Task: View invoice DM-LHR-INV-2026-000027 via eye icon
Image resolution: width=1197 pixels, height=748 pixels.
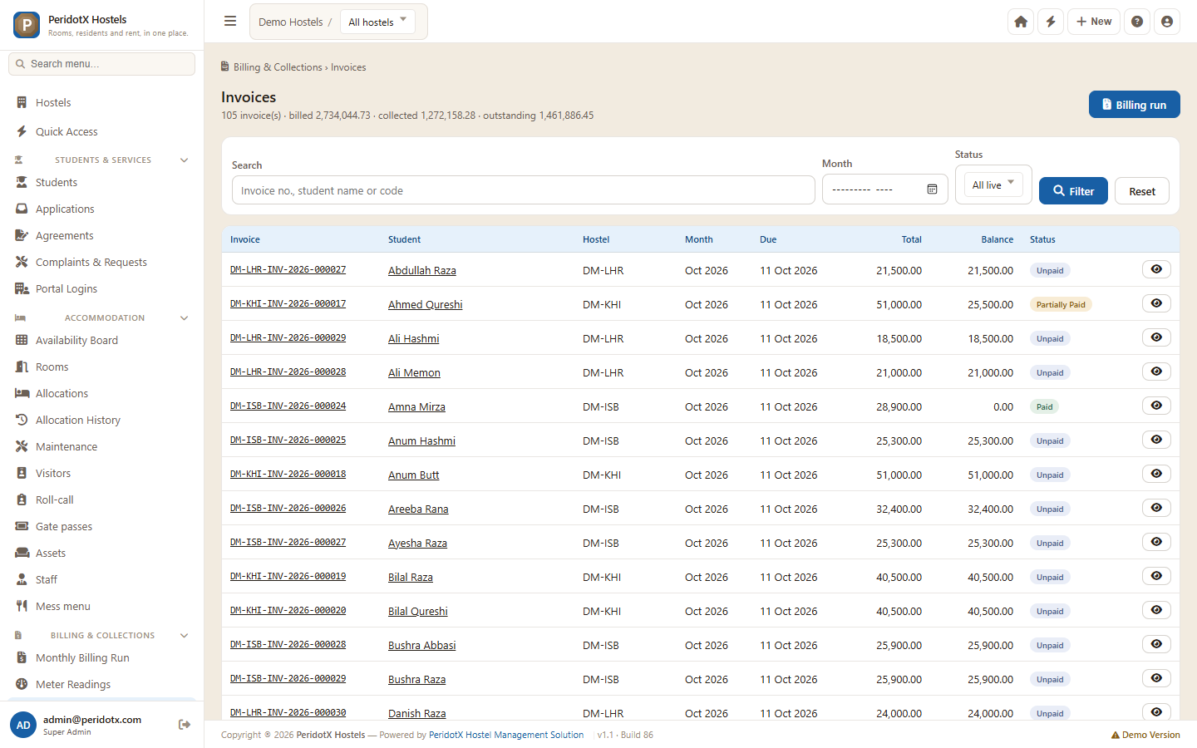Action: (x=1156, y=269)
